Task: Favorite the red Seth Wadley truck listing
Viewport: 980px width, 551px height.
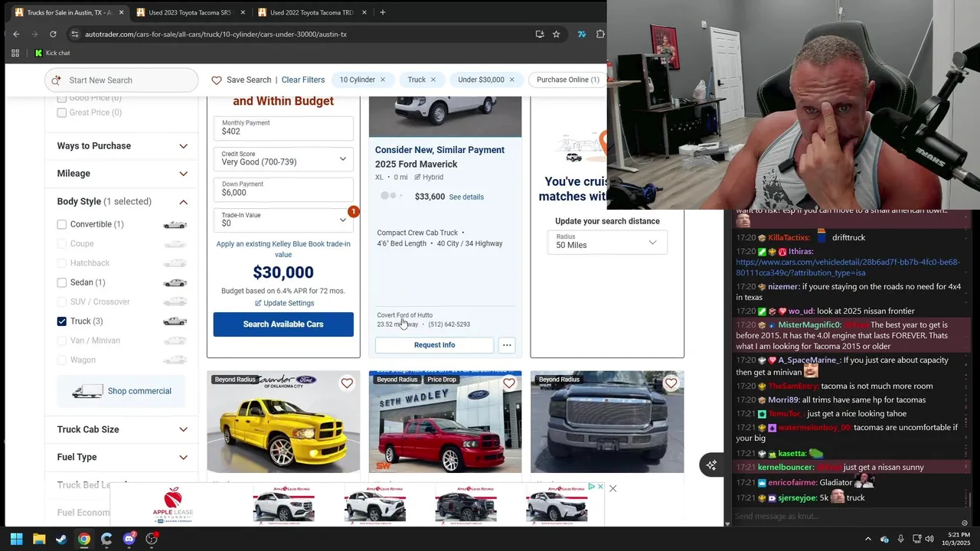Action: tap(509, 383)
